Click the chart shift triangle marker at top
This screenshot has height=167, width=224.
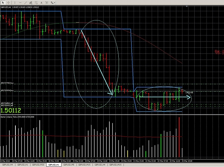(x=187, y=6)
